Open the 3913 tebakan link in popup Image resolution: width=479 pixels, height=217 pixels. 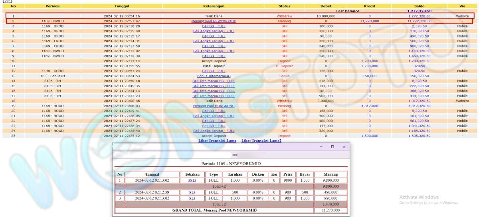pyautogui.click(x=192, y=180)
